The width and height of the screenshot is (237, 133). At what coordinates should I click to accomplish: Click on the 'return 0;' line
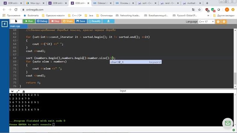(33, 83)
